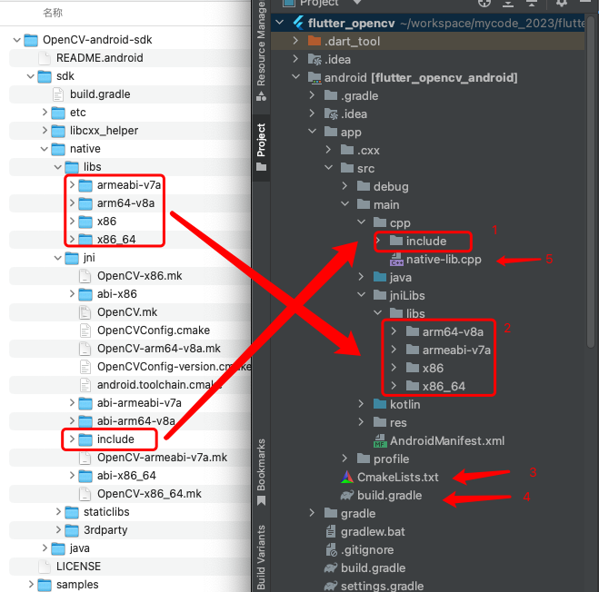The image size is (599, 592).
Task: Select app build.gradle elephant icon
Action: pyautogui.click(x=347, y=495)
